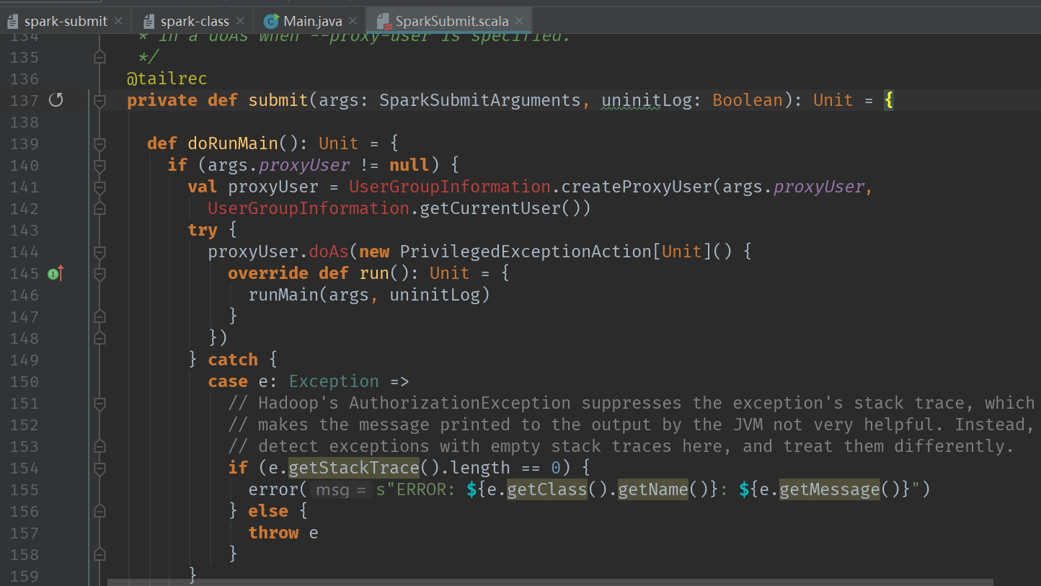Screen dimensions: 1041x586
Task: Click 'getCurrentUser' on line 142
Action: tap(491, 208)
